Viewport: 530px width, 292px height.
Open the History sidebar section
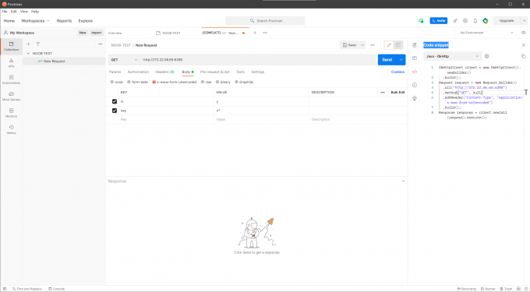(11, 129)
